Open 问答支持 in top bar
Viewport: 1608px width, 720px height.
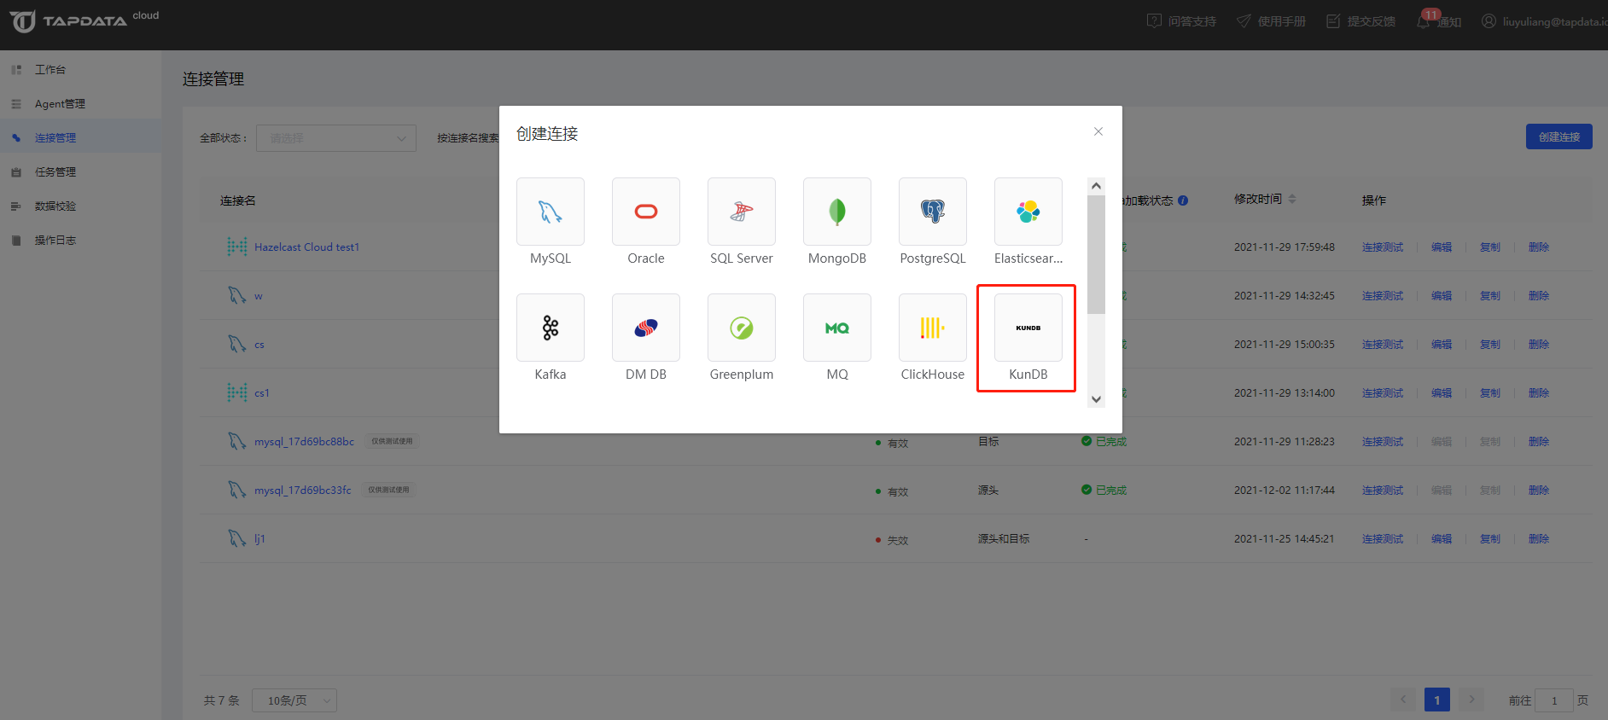[1181, 21]
